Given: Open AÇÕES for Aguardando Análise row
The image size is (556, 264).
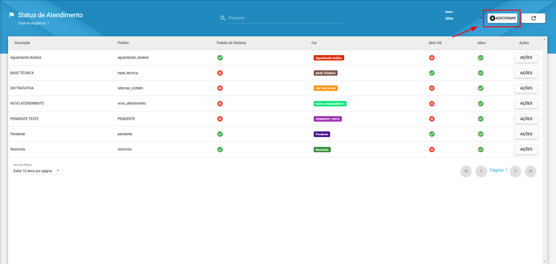Looking at the screenshot, I should coord(526,58).
